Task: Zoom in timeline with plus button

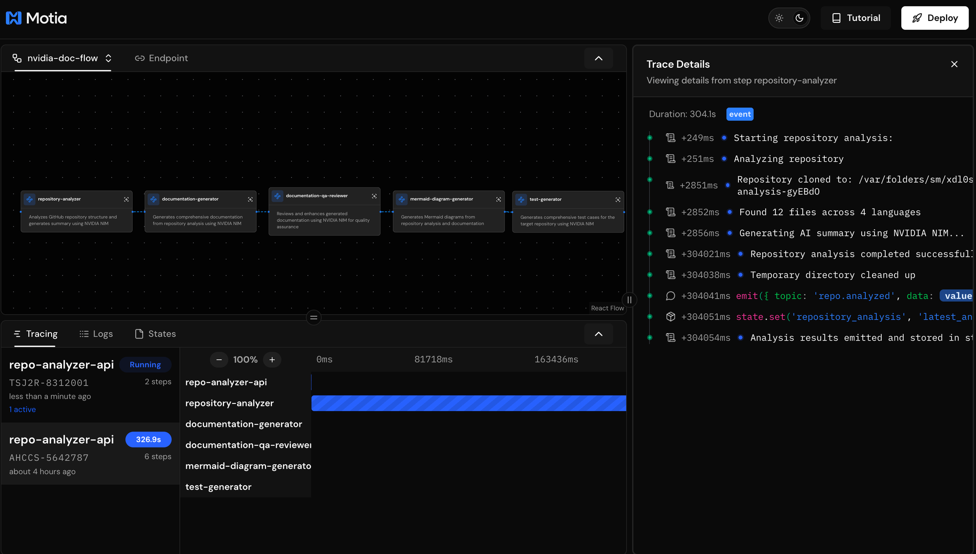Action: click(x=272, y=360)
